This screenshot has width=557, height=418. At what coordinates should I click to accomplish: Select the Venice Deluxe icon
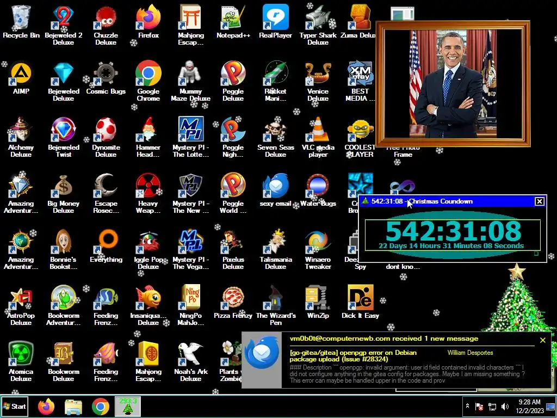[x=318, y=81]
